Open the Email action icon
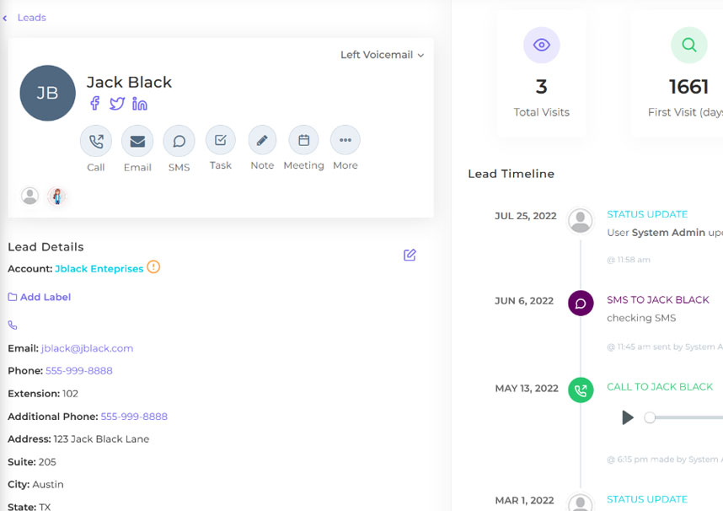This screenshot has height=511, width=723. (137, 141)
